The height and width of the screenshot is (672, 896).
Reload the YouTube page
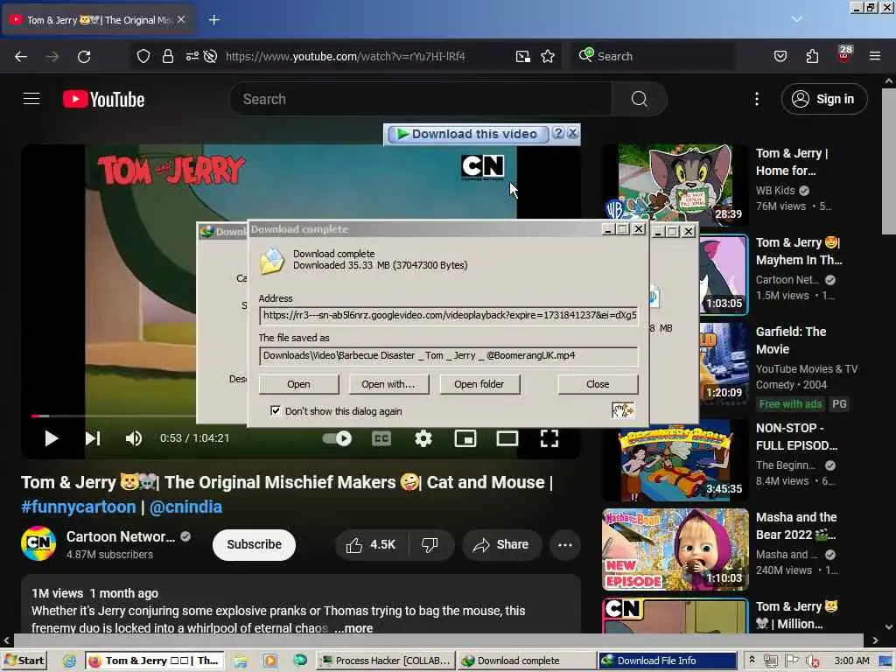click(84, 56)
